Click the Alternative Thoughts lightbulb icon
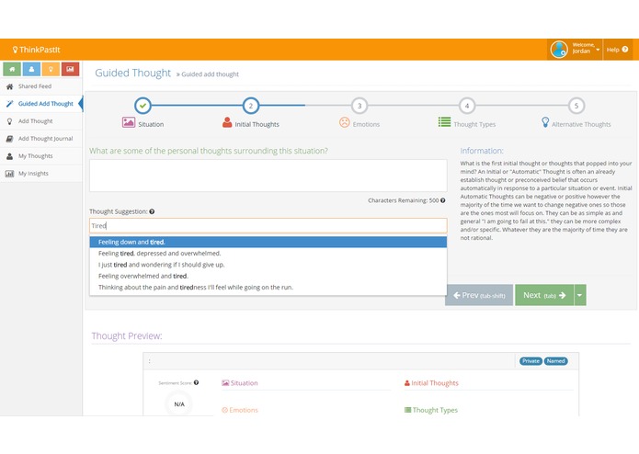Viewport: 639px width, 454px height. [x=545, y=122]
